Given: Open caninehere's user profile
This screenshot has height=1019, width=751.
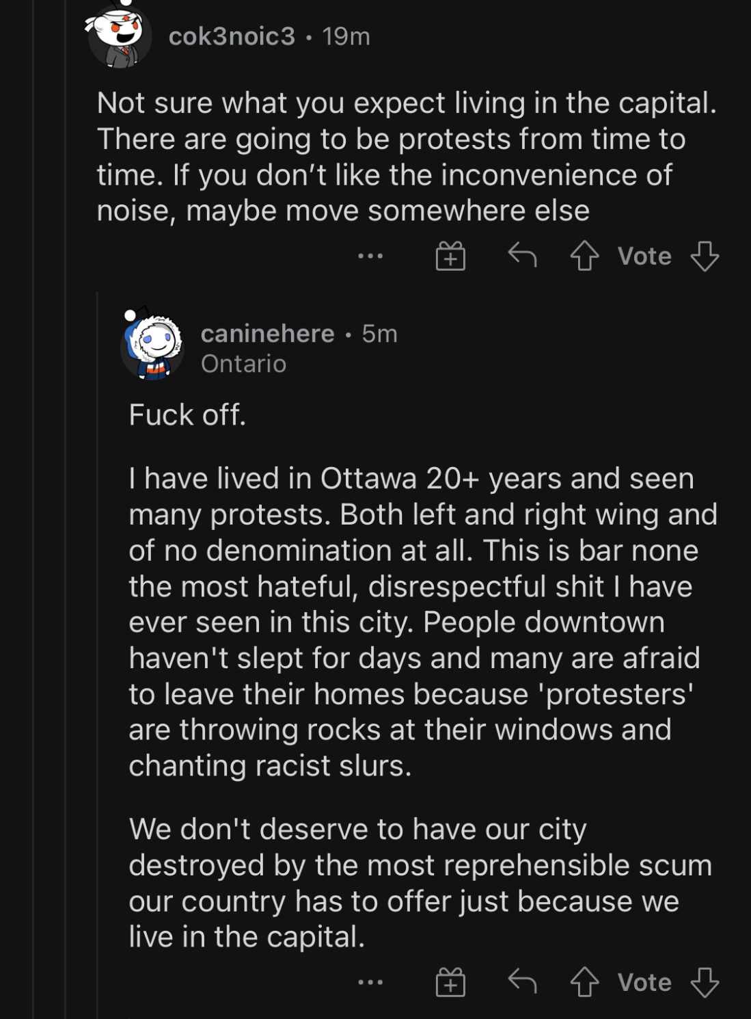Looking at the screenshot, I should [x=267, y=334].
